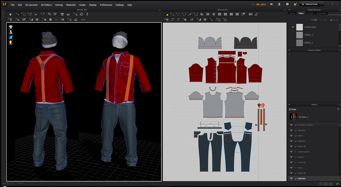The width and height of the screenshot is (341, 187).
Task: Open the Preferences menu
Action: (106, 5)
